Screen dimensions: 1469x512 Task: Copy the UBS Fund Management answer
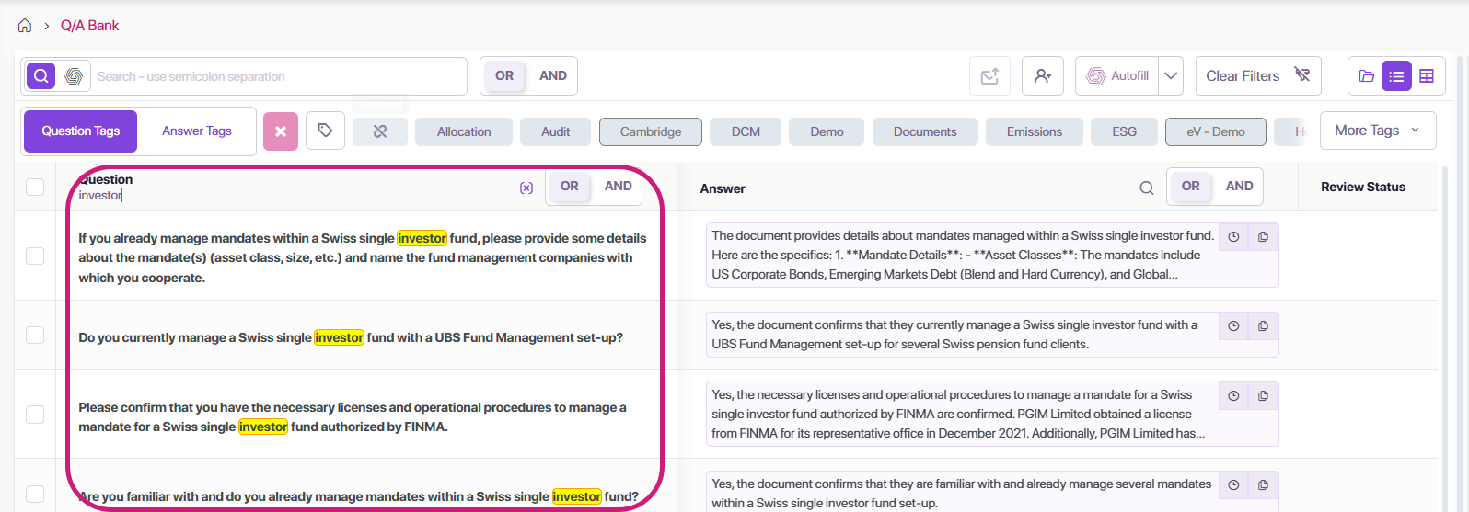(x=1263, y=325)
